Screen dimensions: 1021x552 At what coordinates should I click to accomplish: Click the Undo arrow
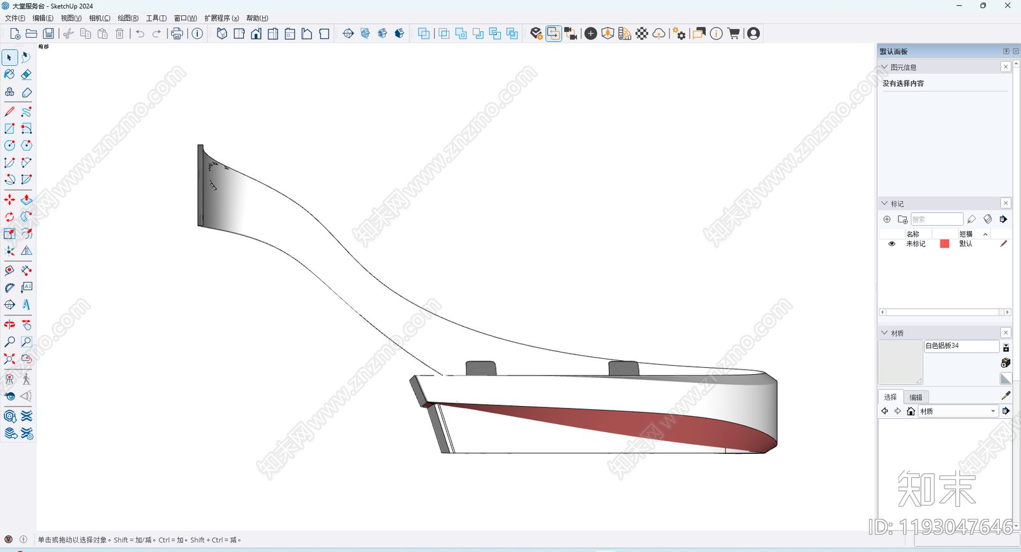[140, 34]
